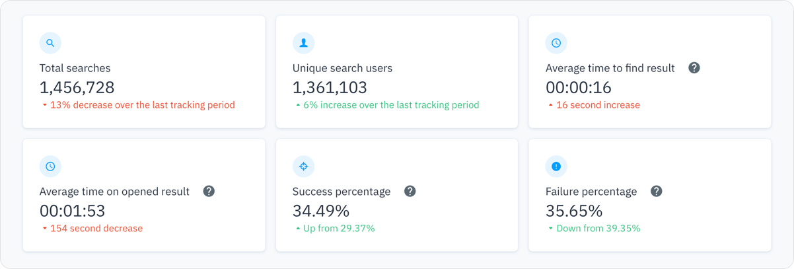Click the 34.49% success value
The height and width of the screenshot is (269, 794).
tap(321, 211)
